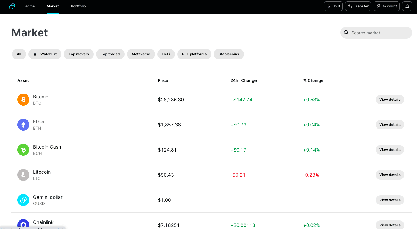This screenshot has width=417, height=229.
Task: View details for Litecoin
Action: (390, 175)
